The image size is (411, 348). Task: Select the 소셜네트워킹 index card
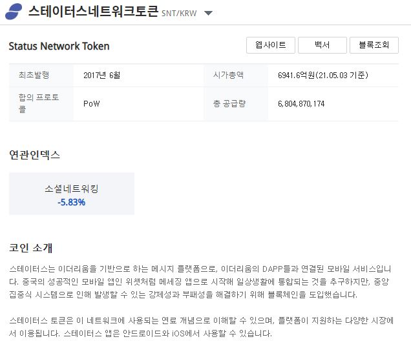click(x=72, y=194)
